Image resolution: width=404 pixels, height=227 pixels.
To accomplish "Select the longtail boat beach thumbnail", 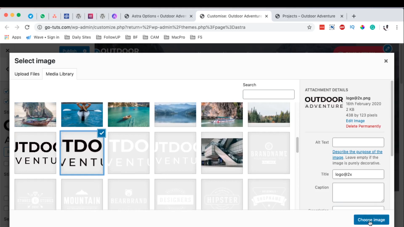I will point(35,115).
